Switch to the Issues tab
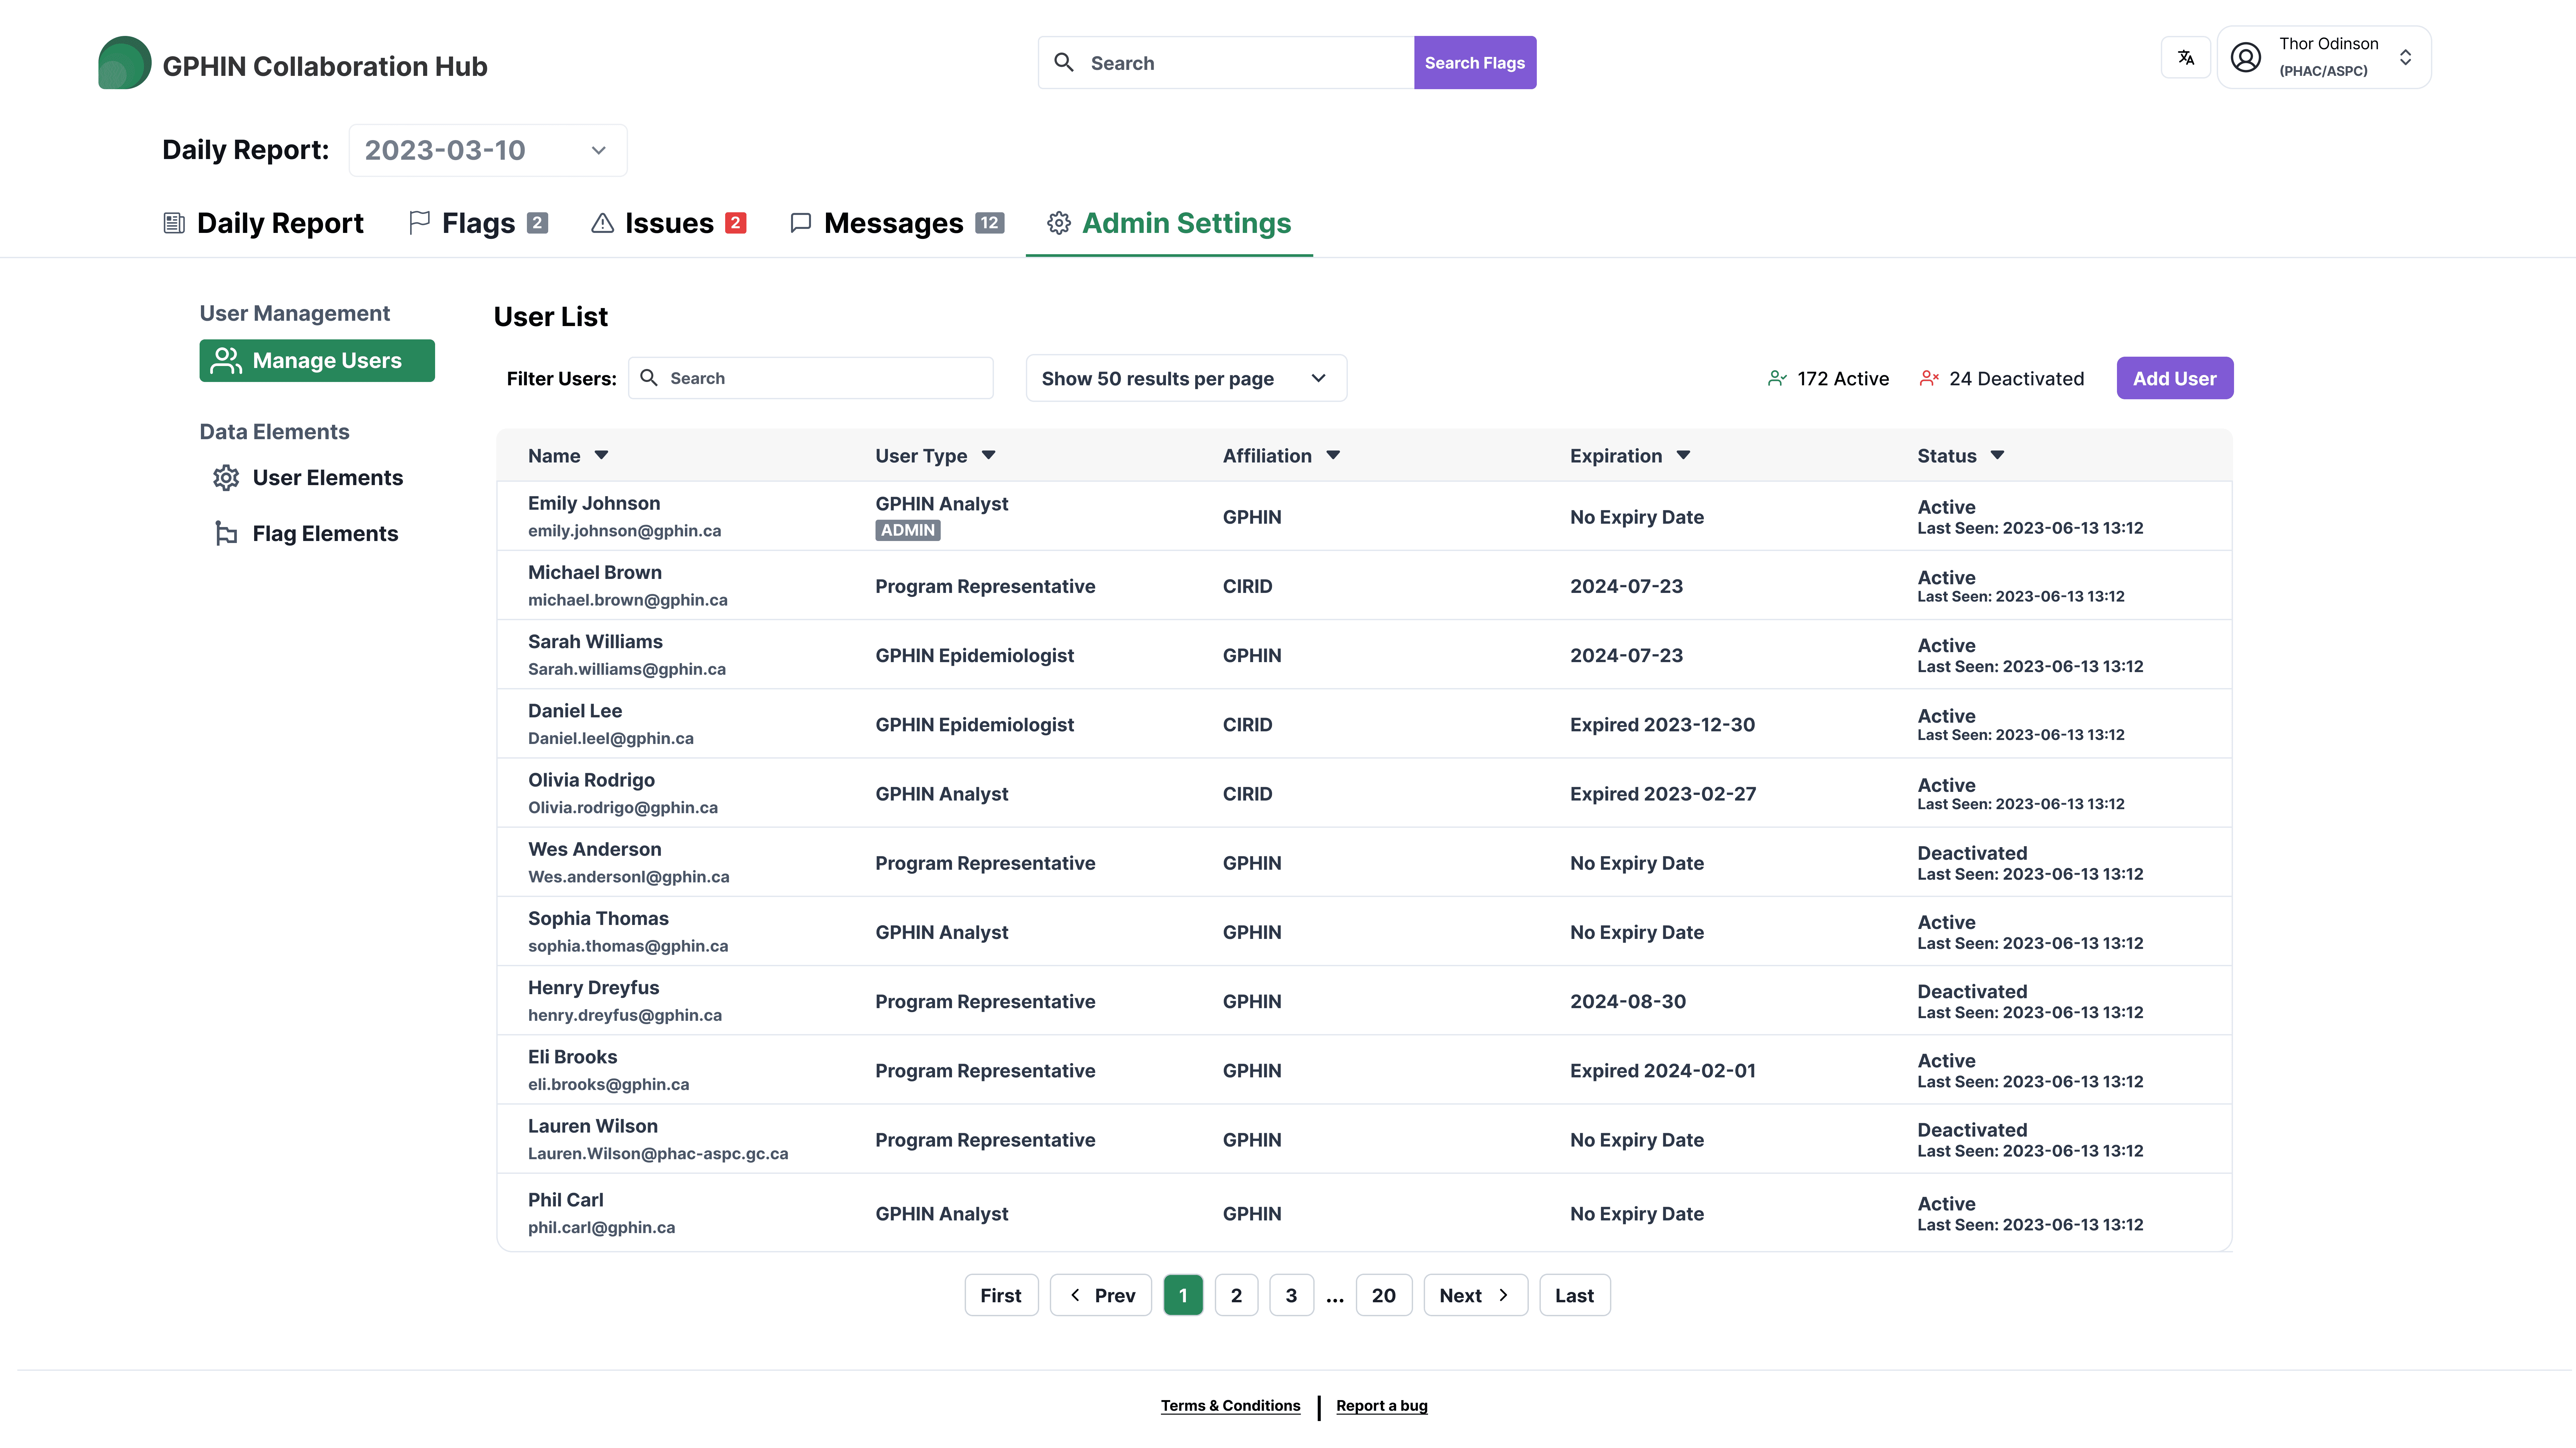 click(668, 223)
